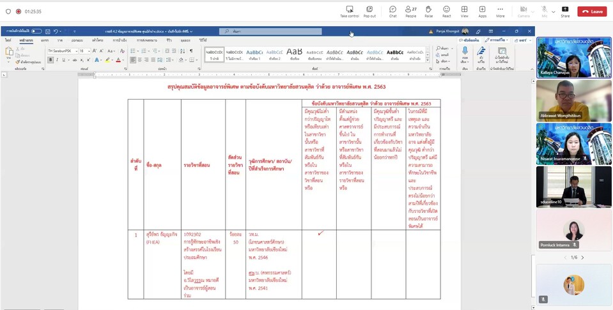This screenshot has height=310, width=613.
Task: Click the Format Painter brush
Action: [x=18, y=62]
